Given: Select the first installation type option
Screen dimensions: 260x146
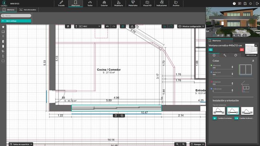Looking at the screenshot, I should [219, 111].
